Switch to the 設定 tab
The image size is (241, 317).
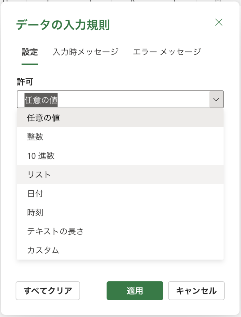click(30, 52)
